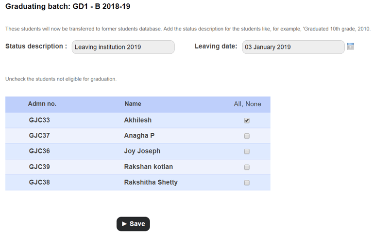Screen dimensions: 373x235
Task: Click the 'Name' column header
Action: [133, 104]
